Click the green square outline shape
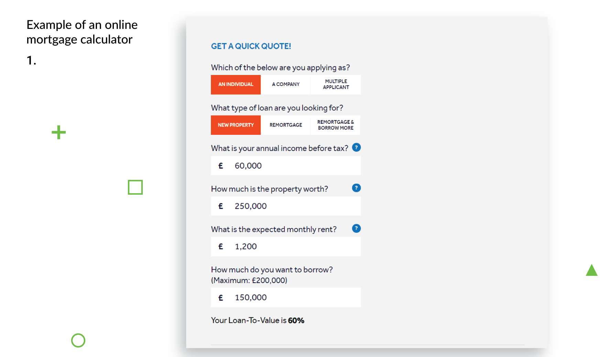The width and height of the screenshot is (607, 357). [x=135, y=187]
